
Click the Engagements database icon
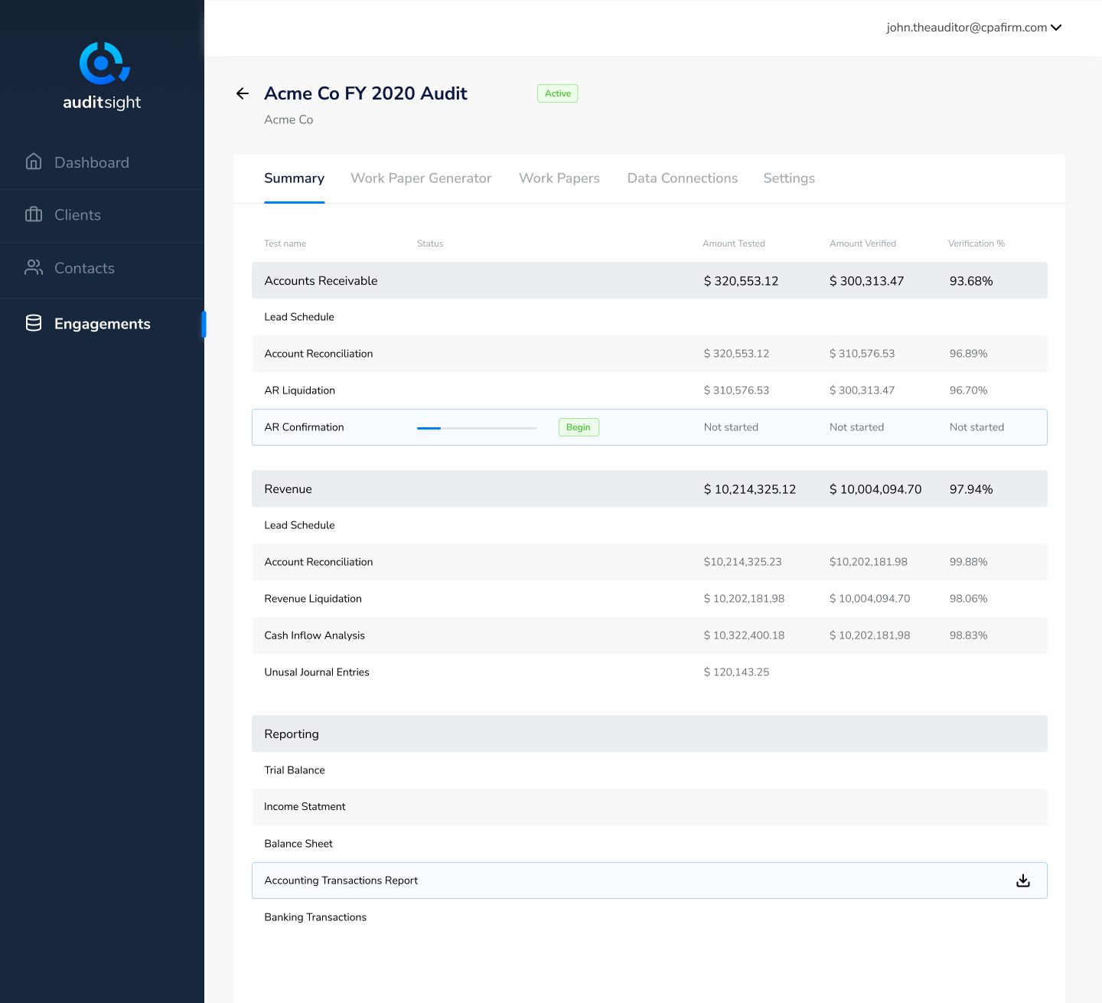tap(34, 323)
